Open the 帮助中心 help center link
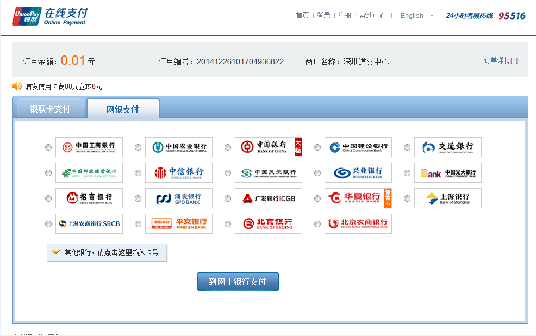The image size is (536, 336). click(372, 15)
